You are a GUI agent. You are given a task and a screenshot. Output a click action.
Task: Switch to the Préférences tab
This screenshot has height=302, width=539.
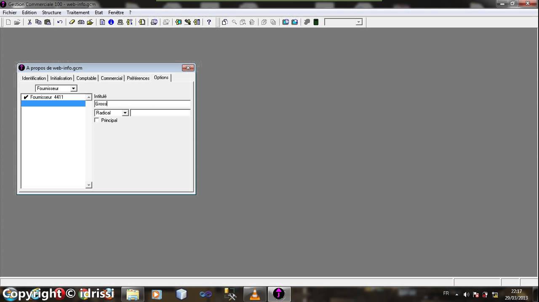click(138, 78)
